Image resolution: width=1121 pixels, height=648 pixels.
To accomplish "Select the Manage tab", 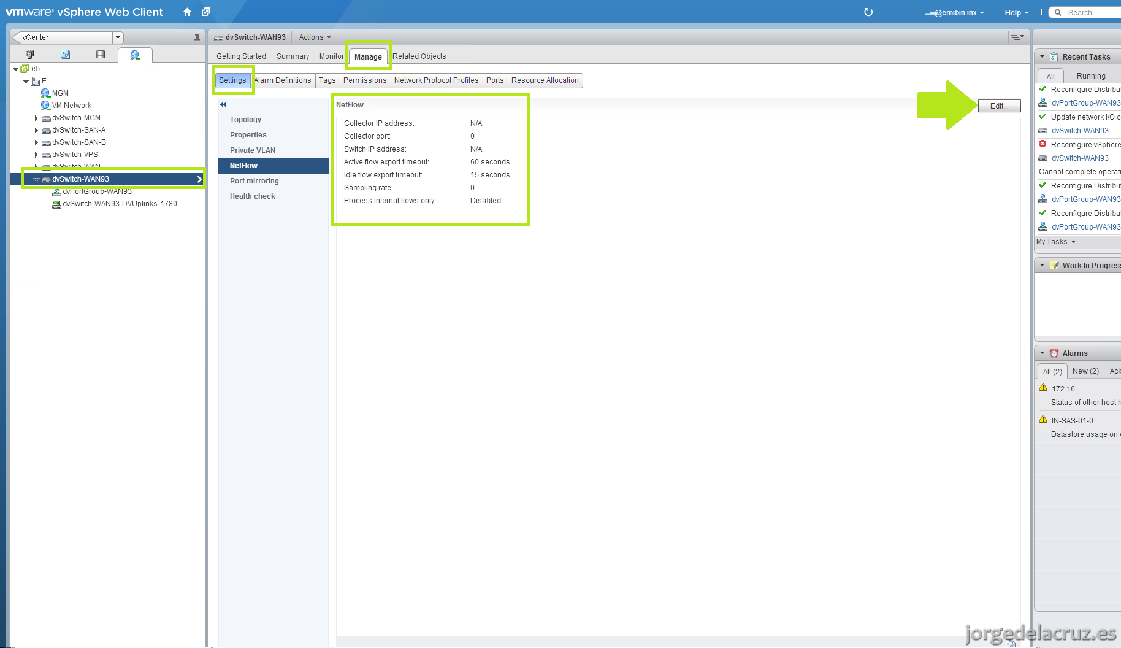I will click(368, 57).
